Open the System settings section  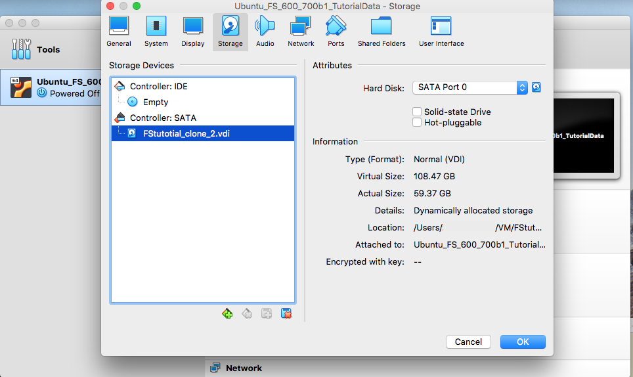pos(156,32)
